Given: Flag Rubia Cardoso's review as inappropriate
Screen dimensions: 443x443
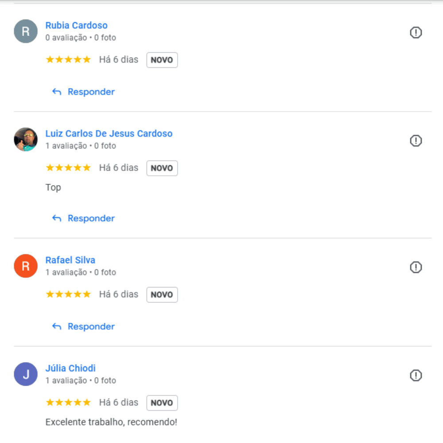Looking at the screenshot, I should tap(416, 32).
